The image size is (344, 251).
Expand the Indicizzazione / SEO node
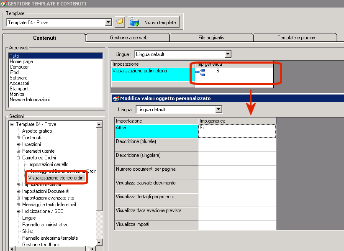[18, 211]
